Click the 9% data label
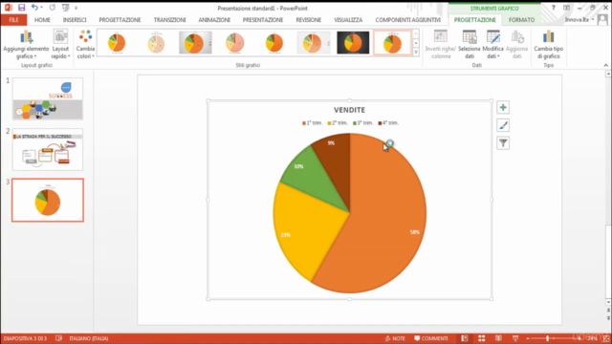The image size is (612, 344). (x=331, y=143)
